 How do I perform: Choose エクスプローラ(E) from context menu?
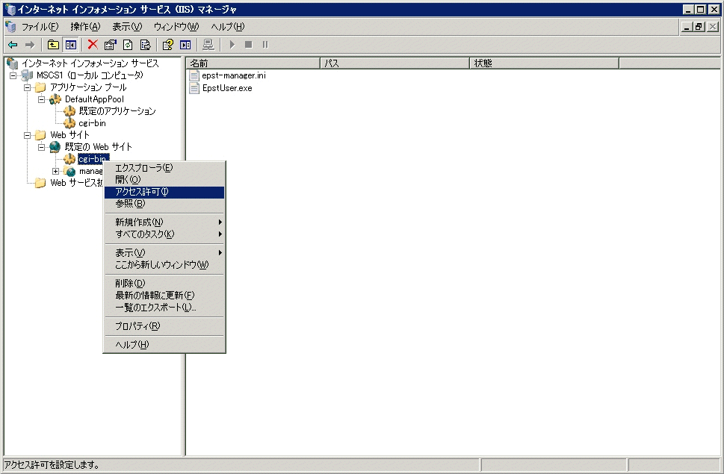click(x=164, y=168)
